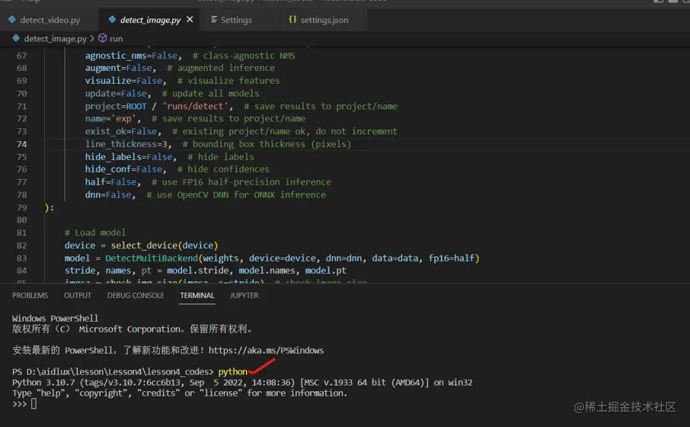Select the detect_image.py editor tab
Image resolution: width=690 pixels, height=427 pixels.
pos(150,20)
